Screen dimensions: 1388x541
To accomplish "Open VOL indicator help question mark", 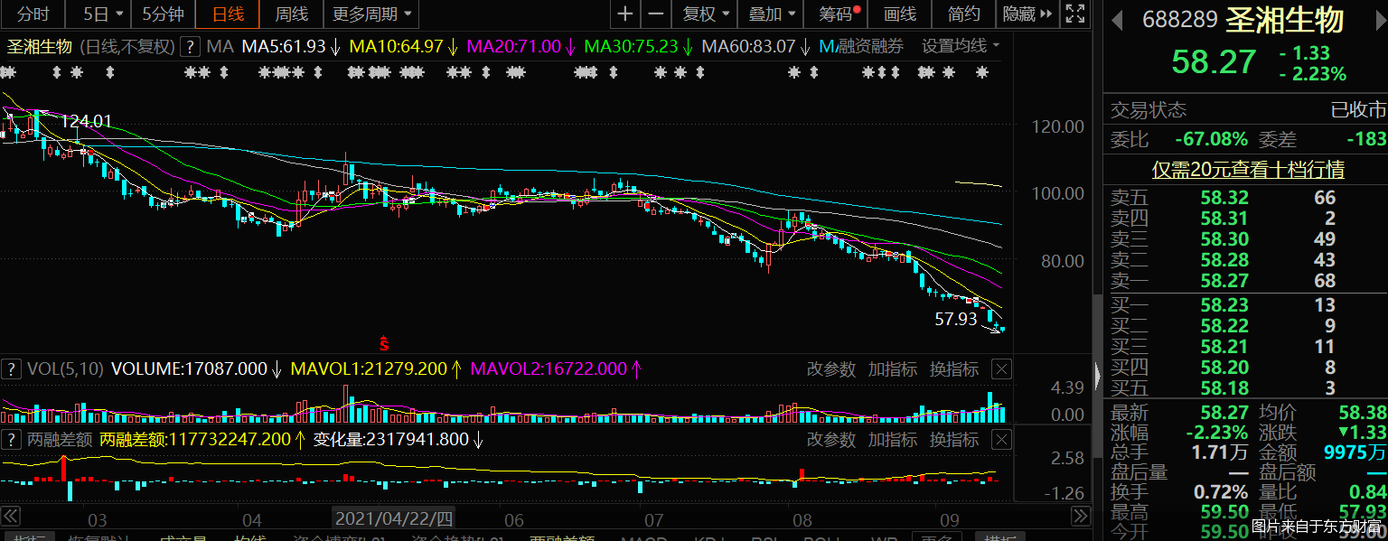I will pos(12,368).
